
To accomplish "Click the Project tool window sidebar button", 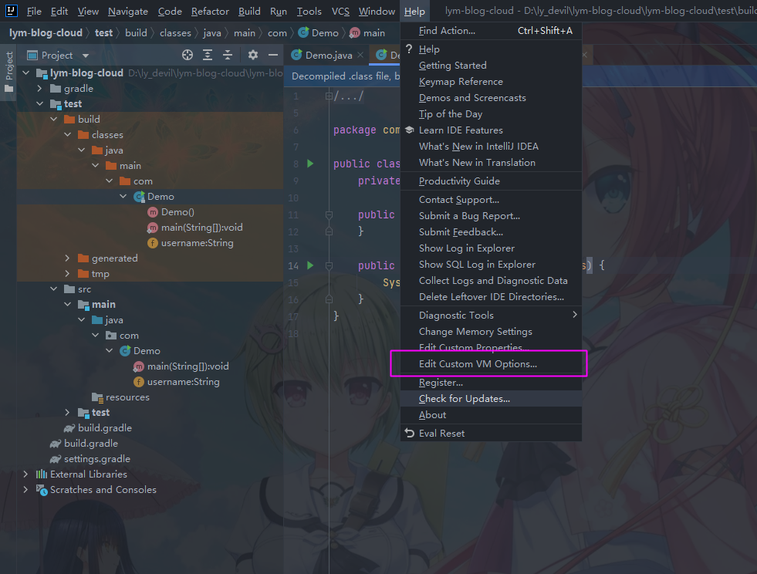I will coord(8,72).
